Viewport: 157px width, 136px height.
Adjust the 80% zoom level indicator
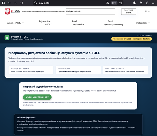[114, 3]
